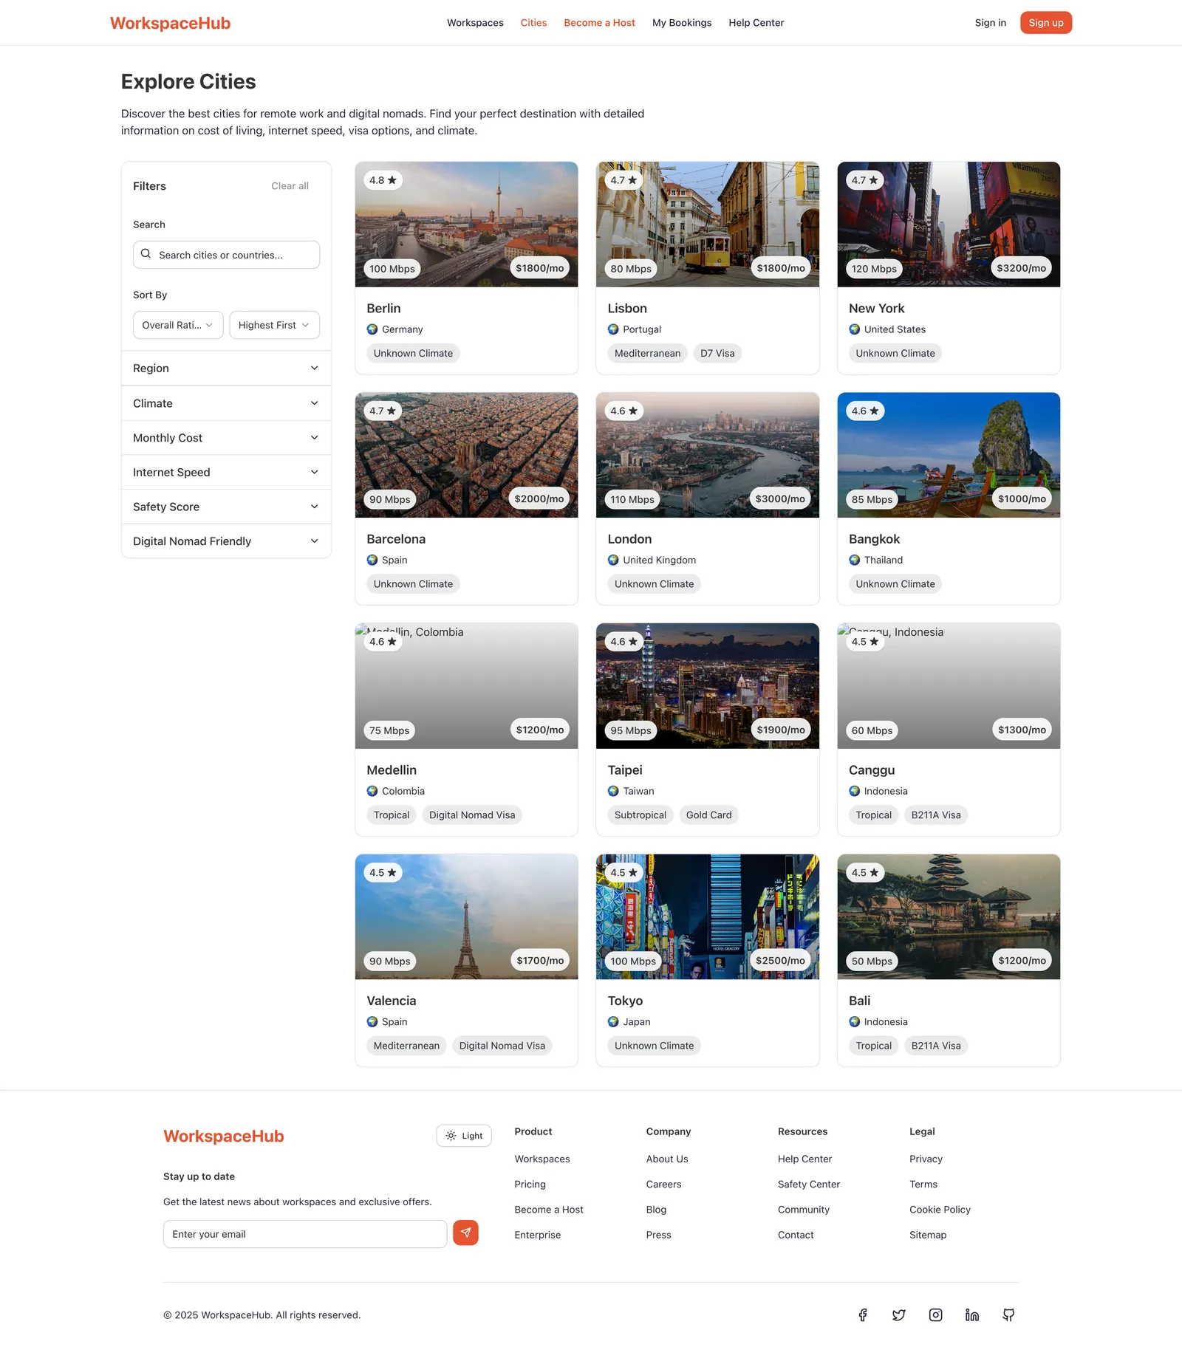Click the search magnifier icon
The image size is (1182, 1347).
coord(146,254)
